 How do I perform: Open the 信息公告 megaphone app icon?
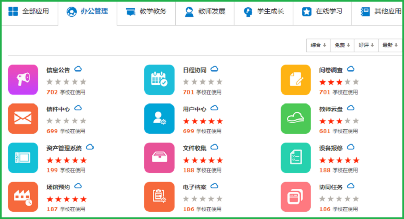coord(23,80)
